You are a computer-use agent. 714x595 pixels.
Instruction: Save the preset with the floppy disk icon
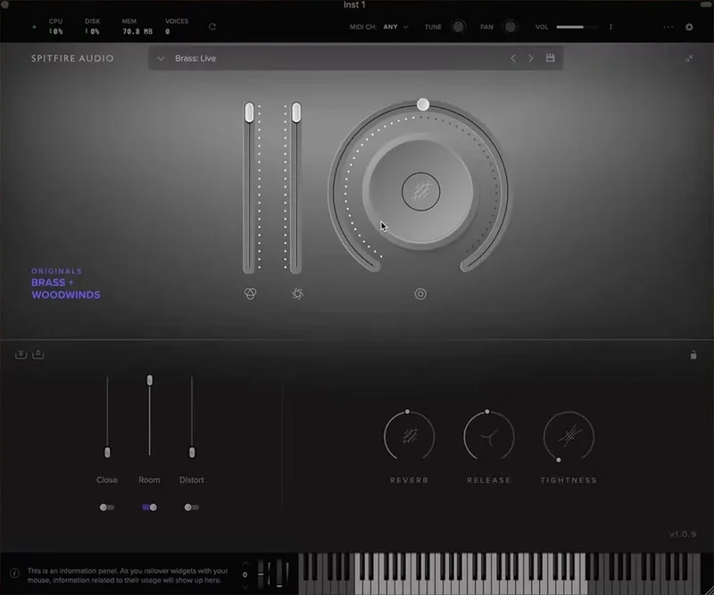point(550,58)
